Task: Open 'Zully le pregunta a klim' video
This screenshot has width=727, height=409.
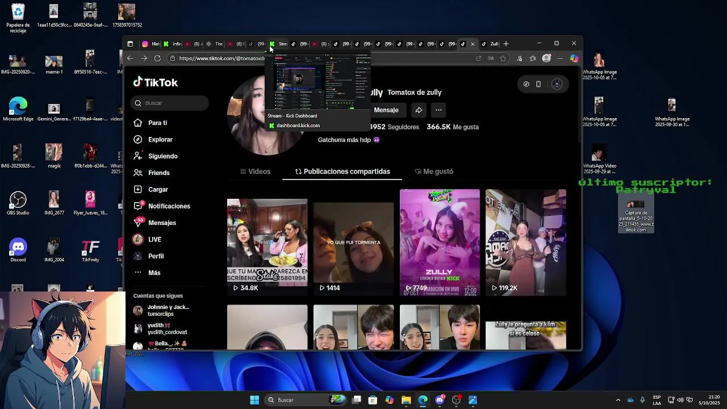Action: [x=526, y=327]
